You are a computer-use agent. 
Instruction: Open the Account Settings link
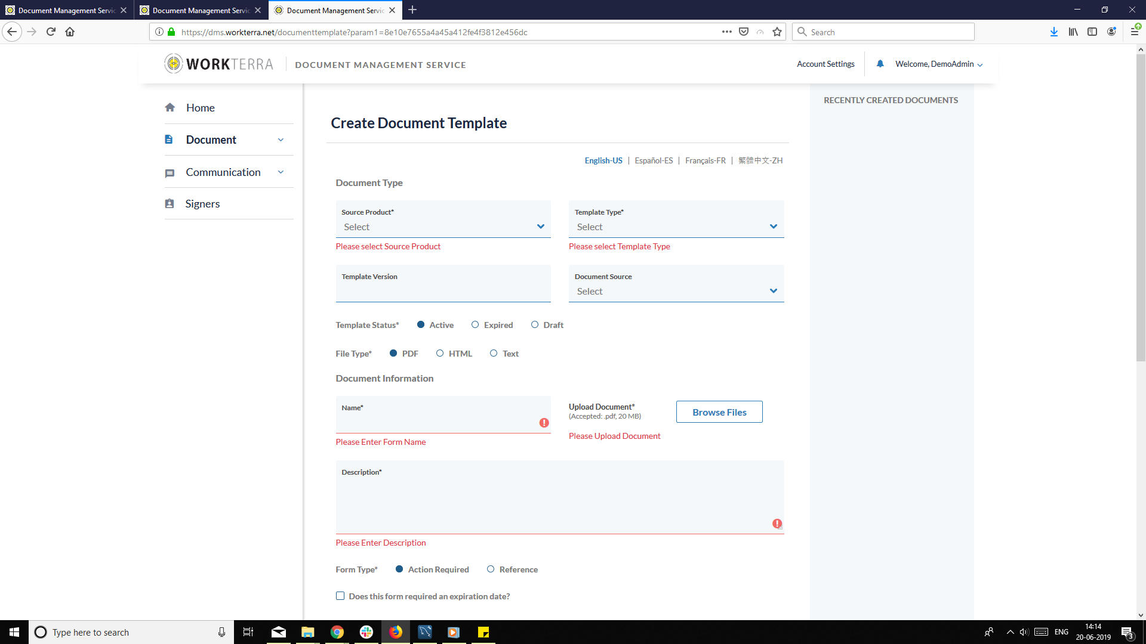click(x=825, y=64)
